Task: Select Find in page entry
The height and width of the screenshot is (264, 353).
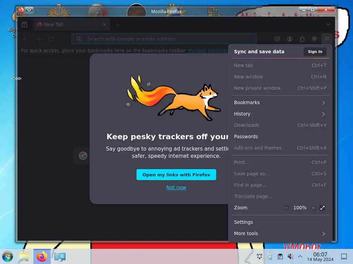Action: pos(280,185)
